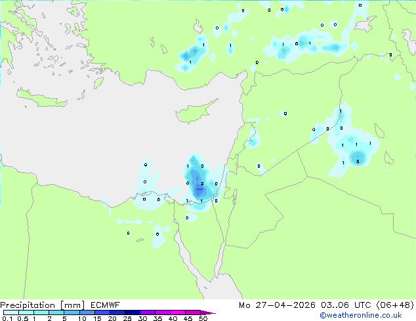This screenshot has width=416, height=321.
Task: Click the 30–35 mm purple swatch
Action: [x=147, y=312]
